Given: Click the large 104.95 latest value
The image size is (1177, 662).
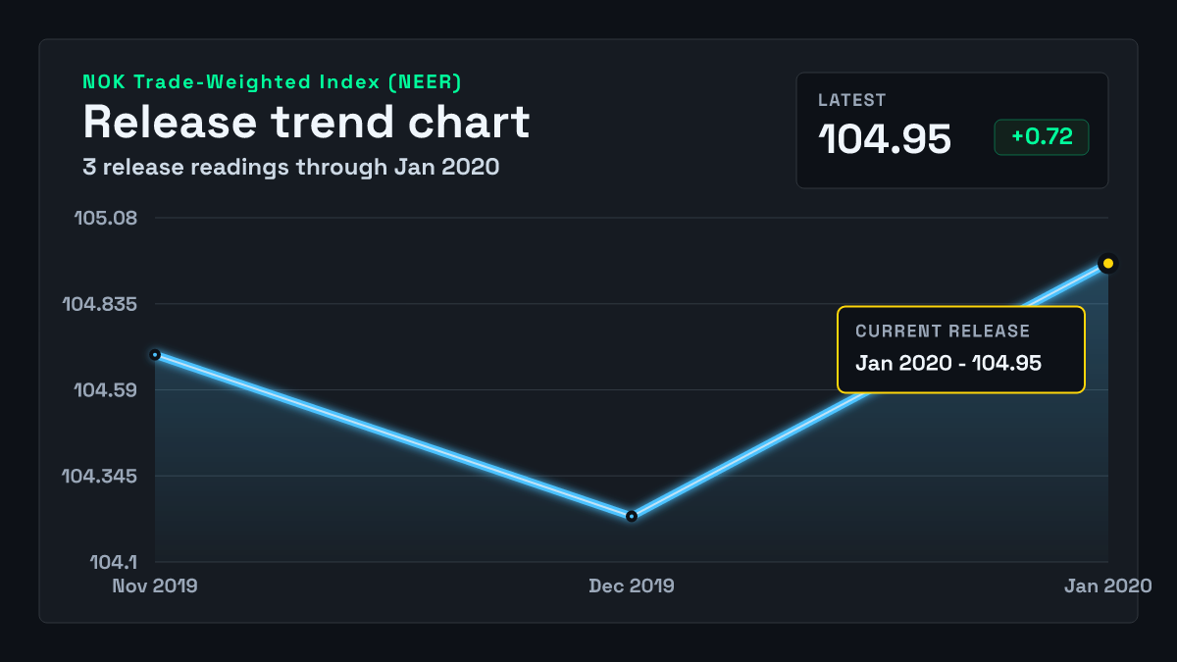Looking at the screenshot, I should (885, 139).
